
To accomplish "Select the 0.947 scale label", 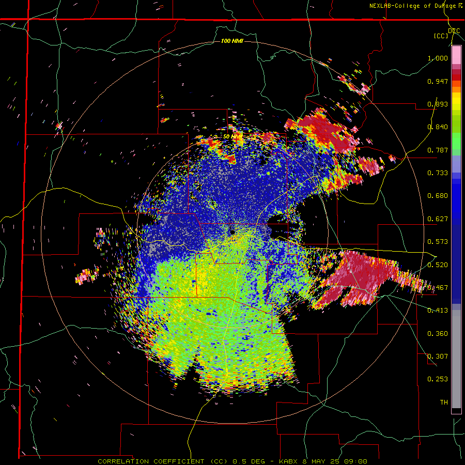I will pos(438,81).
